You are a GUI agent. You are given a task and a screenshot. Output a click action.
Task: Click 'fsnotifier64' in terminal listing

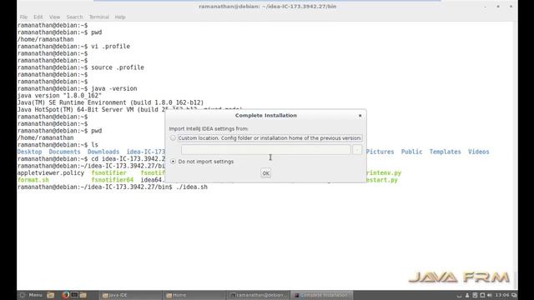[x=113, y=180]
